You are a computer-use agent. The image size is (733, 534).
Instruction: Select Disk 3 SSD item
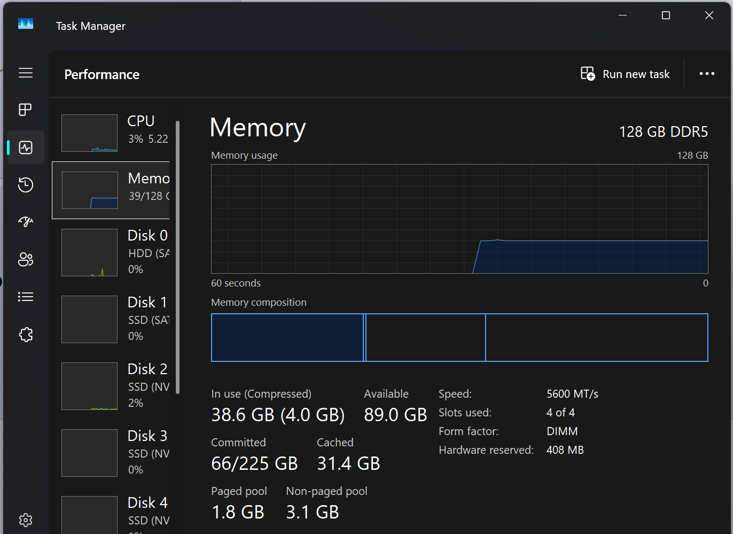pyautogui.click(x=111, y=453)
